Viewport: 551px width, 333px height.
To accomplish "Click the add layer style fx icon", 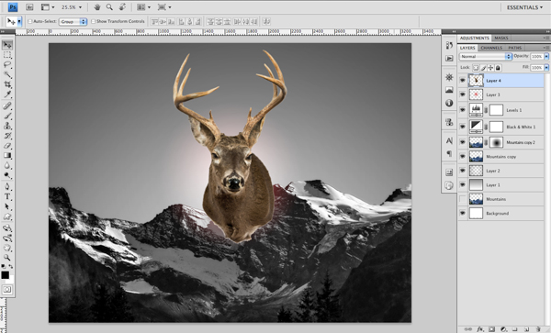I will point(480,329).
